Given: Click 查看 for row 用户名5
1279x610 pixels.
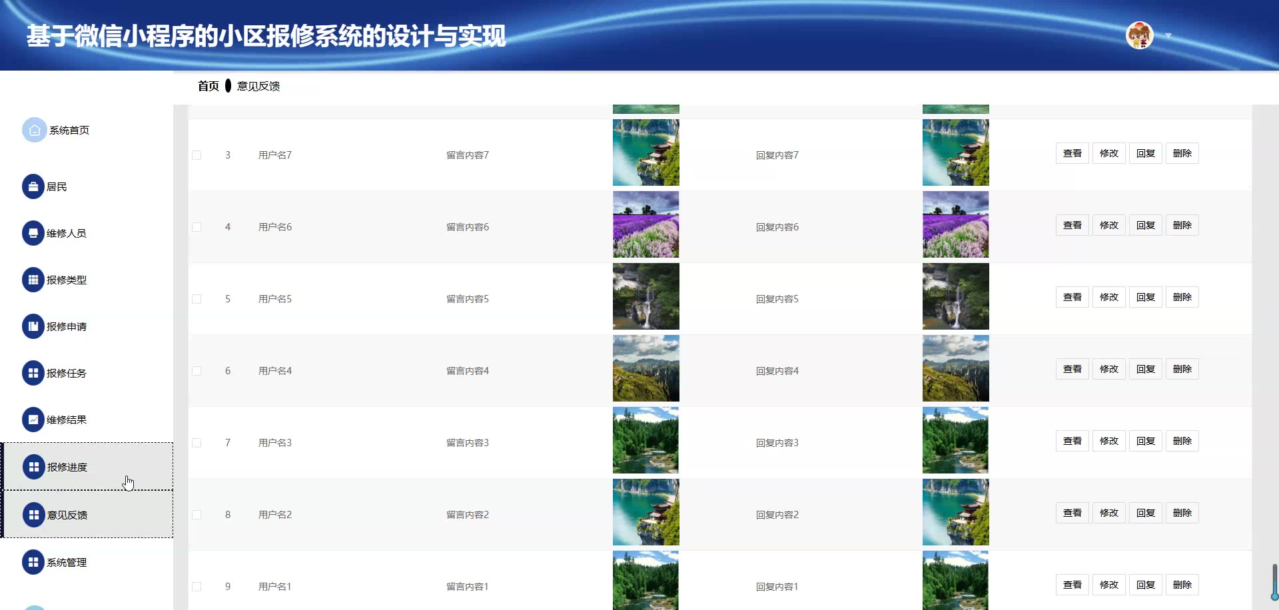Looking at the screenshot, I should coord(1072,297).
